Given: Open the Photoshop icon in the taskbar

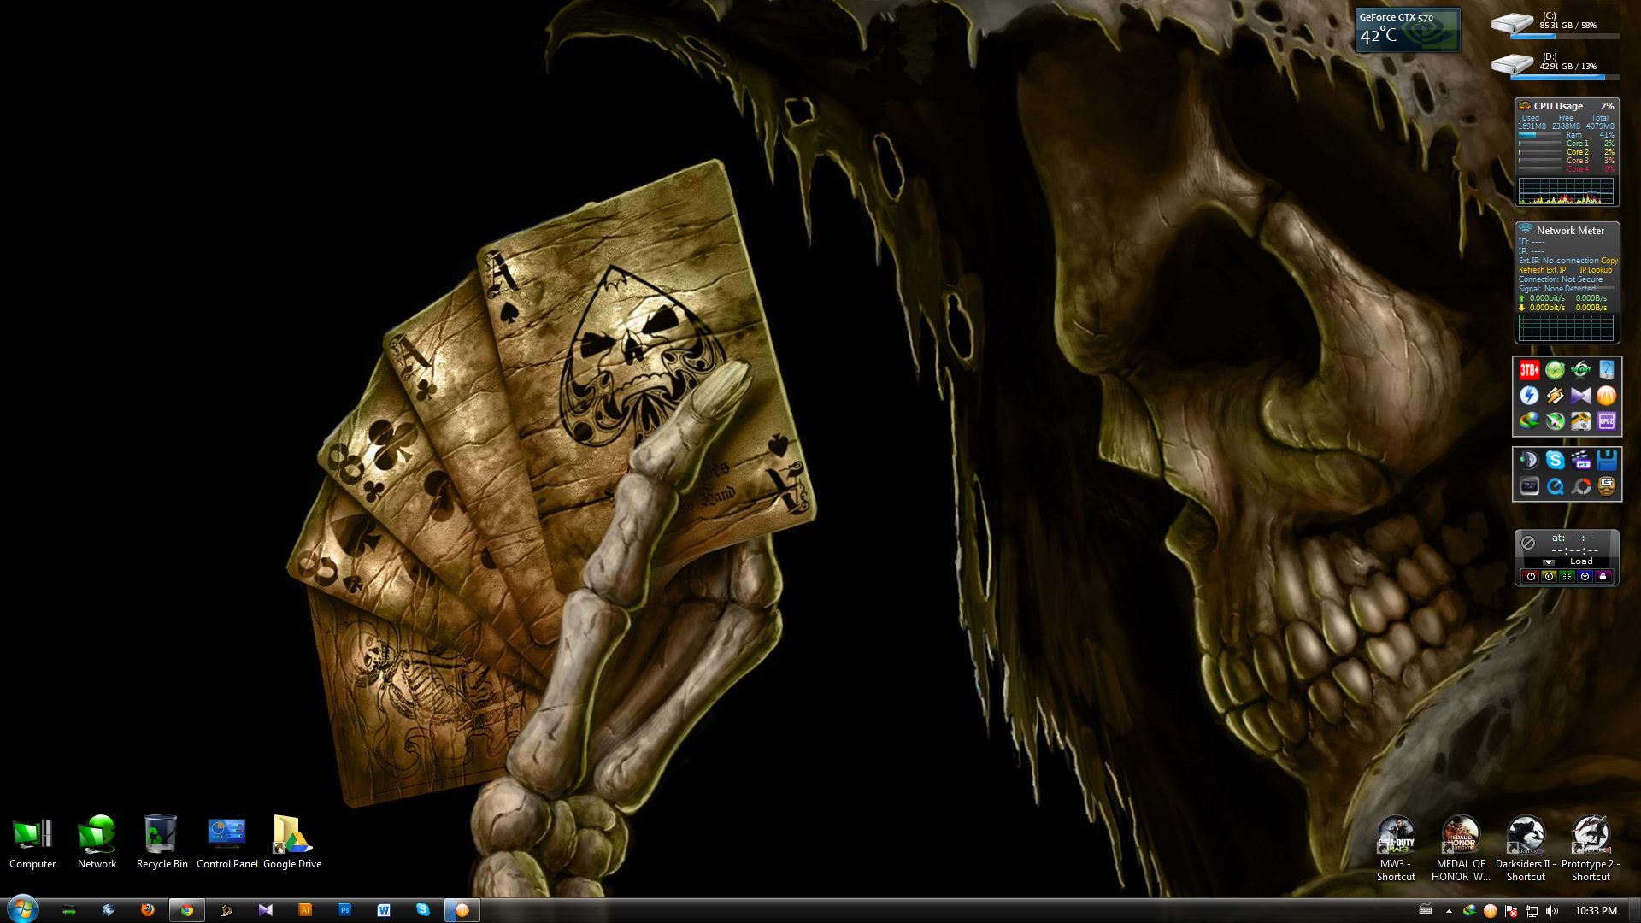Looking at the screenshot, I should pos(344,910).
